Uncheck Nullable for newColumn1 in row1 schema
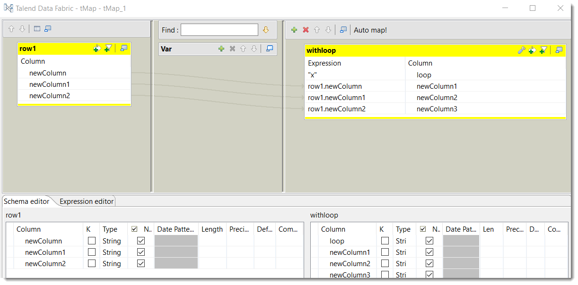Viewport: 578px width, 285px height. point(140,252)
